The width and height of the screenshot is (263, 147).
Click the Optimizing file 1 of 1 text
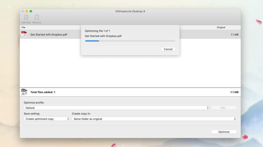(x=97, y=31)
